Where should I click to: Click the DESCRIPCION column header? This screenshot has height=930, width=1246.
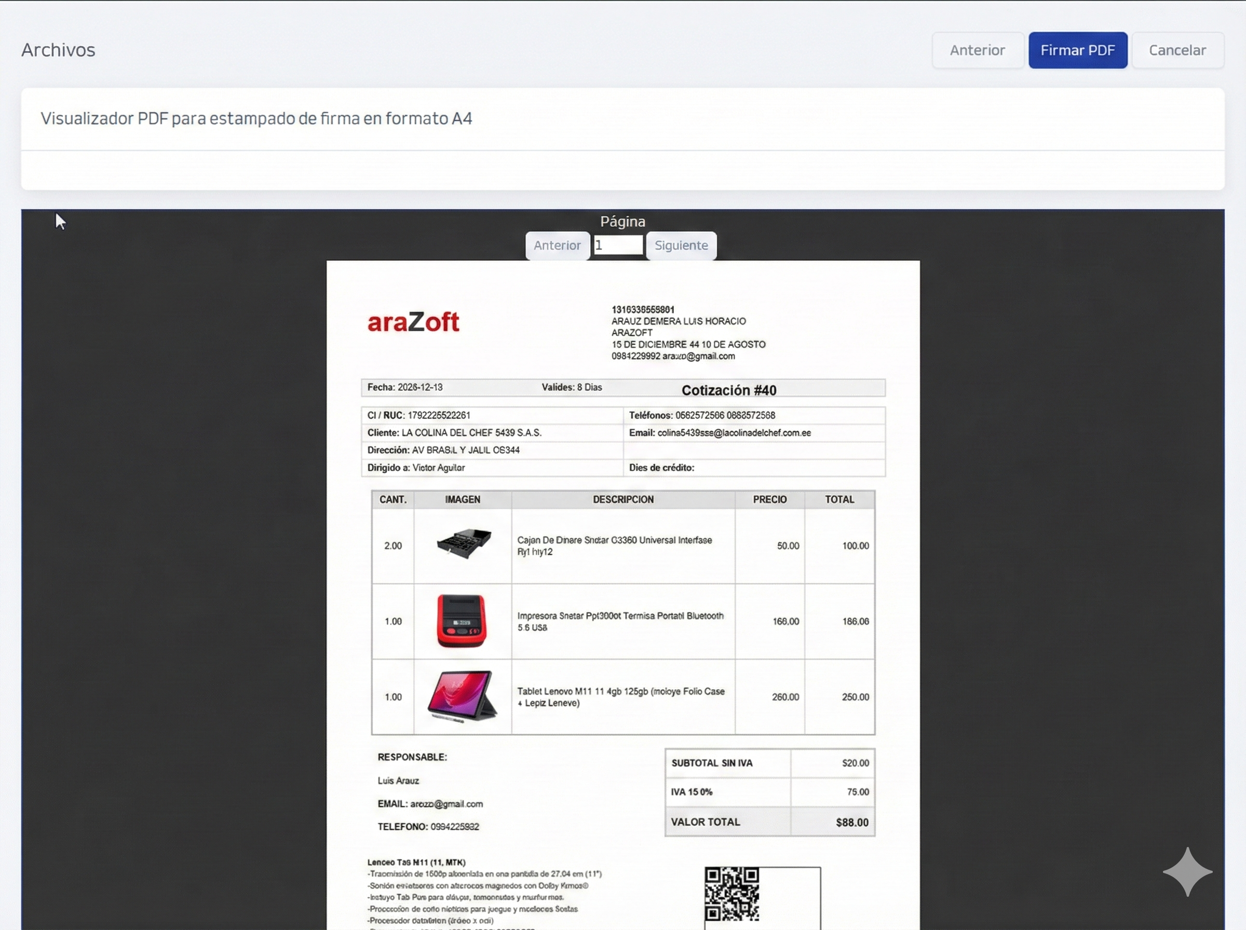tap(622, 499)
